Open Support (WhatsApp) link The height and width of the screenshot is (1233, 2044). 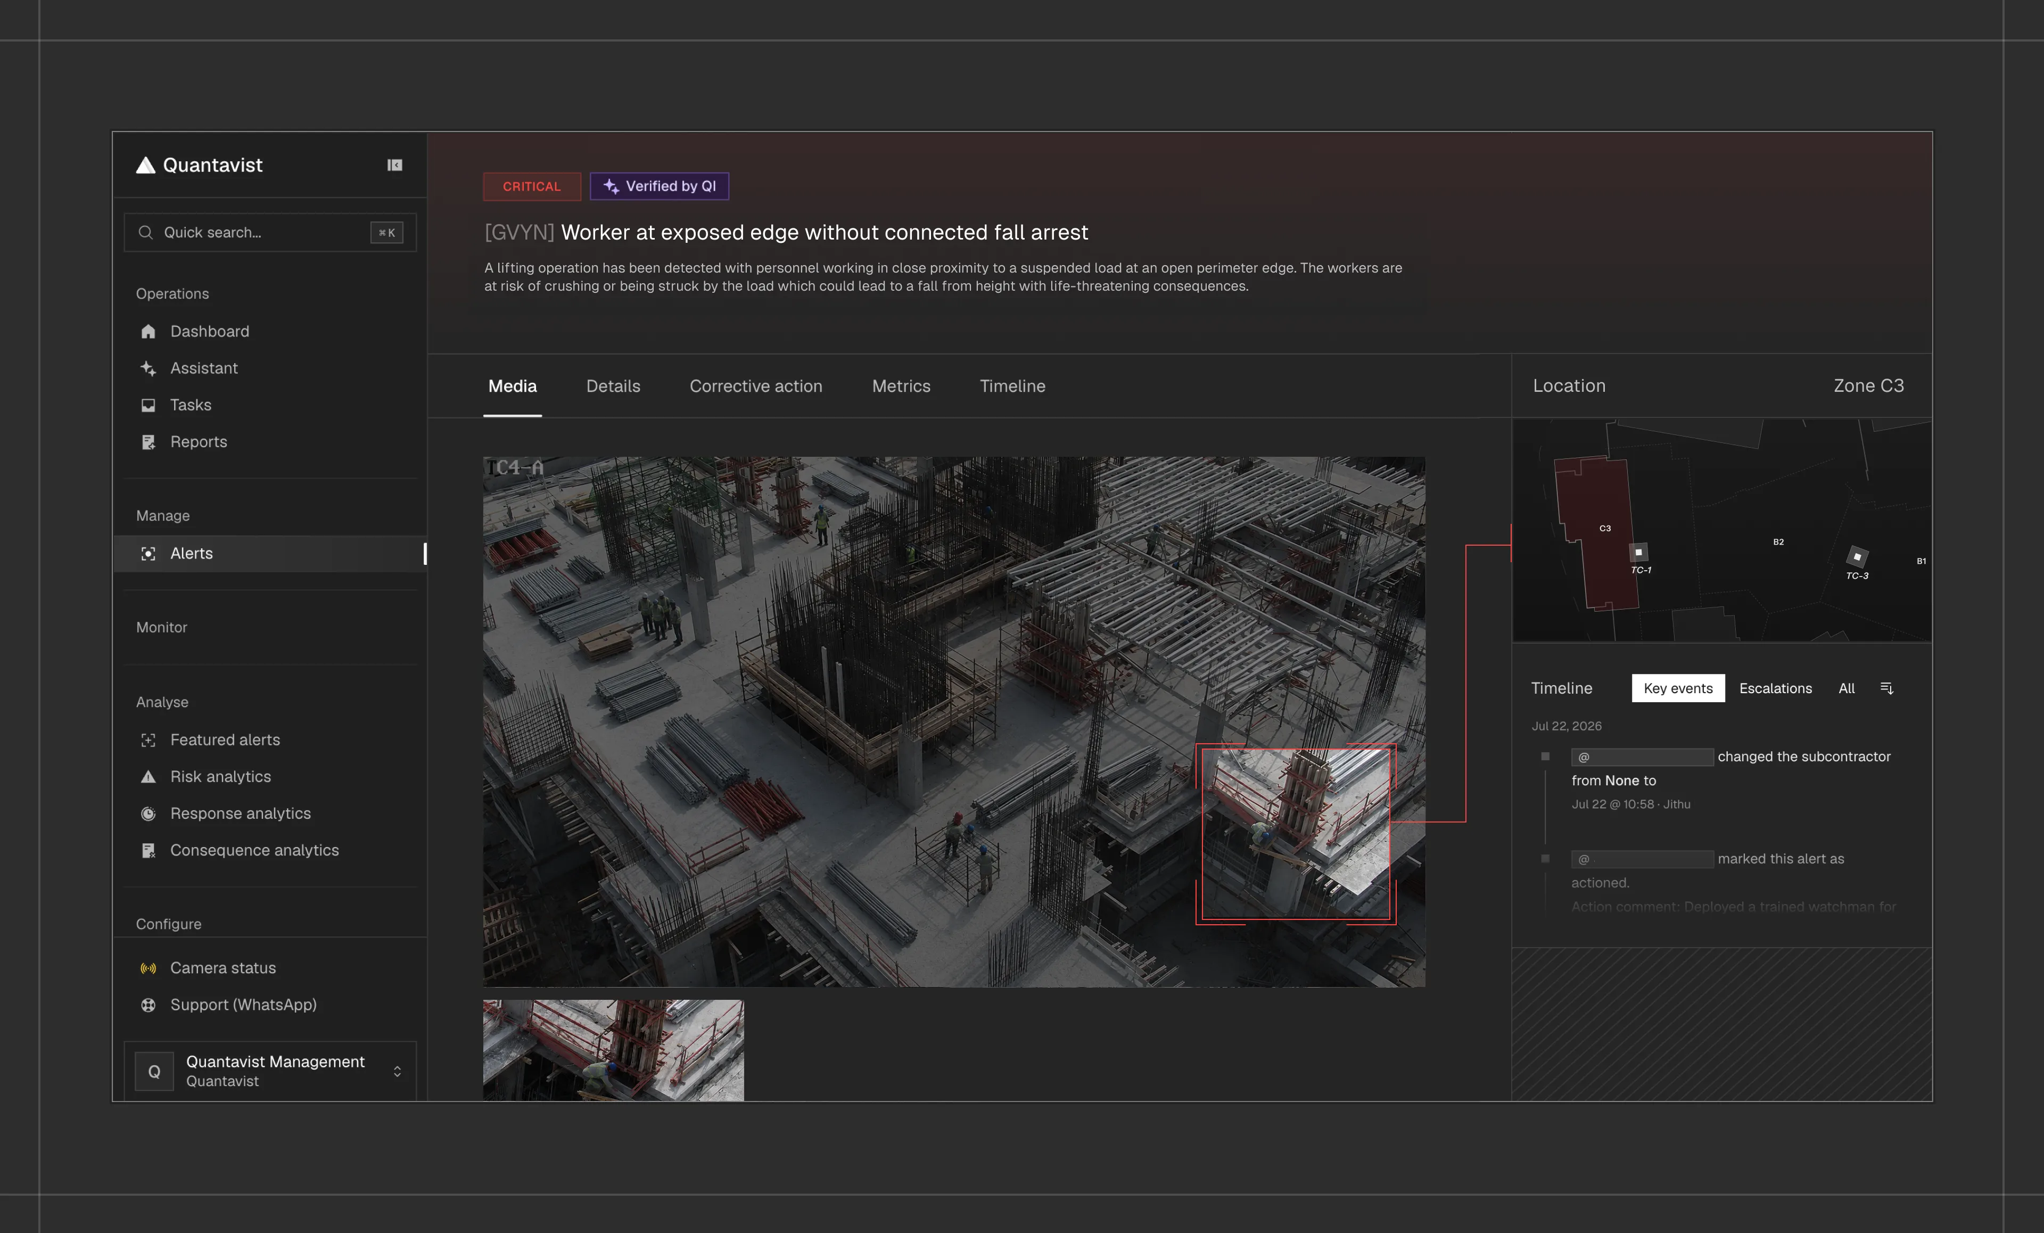pos(244,1005)
